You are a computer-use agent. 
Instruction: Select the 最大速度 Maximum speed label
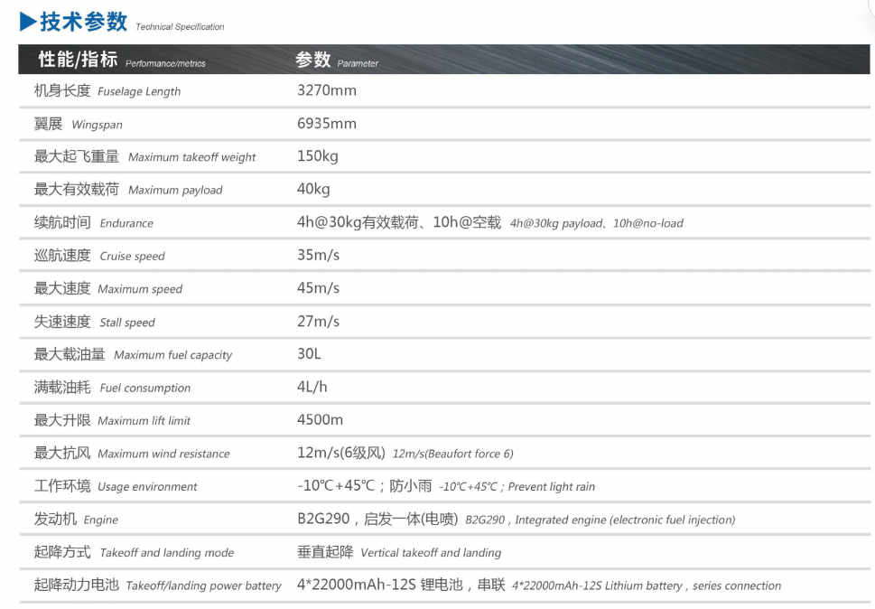[x=107, y=288]
